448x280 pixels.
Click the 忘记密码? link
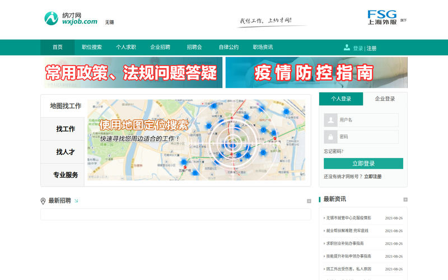click(x=333, y=151)
